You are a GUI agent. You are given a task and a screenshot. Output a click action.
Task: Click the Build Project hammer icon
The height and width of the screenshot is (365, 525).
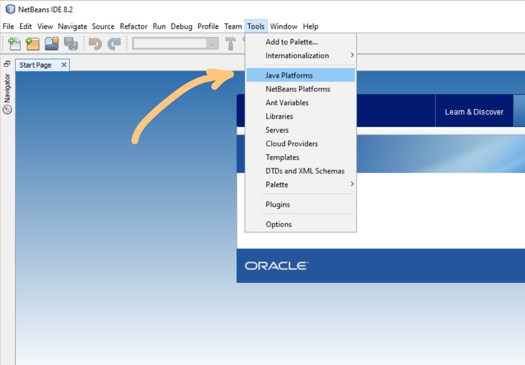tap(230, 43)
